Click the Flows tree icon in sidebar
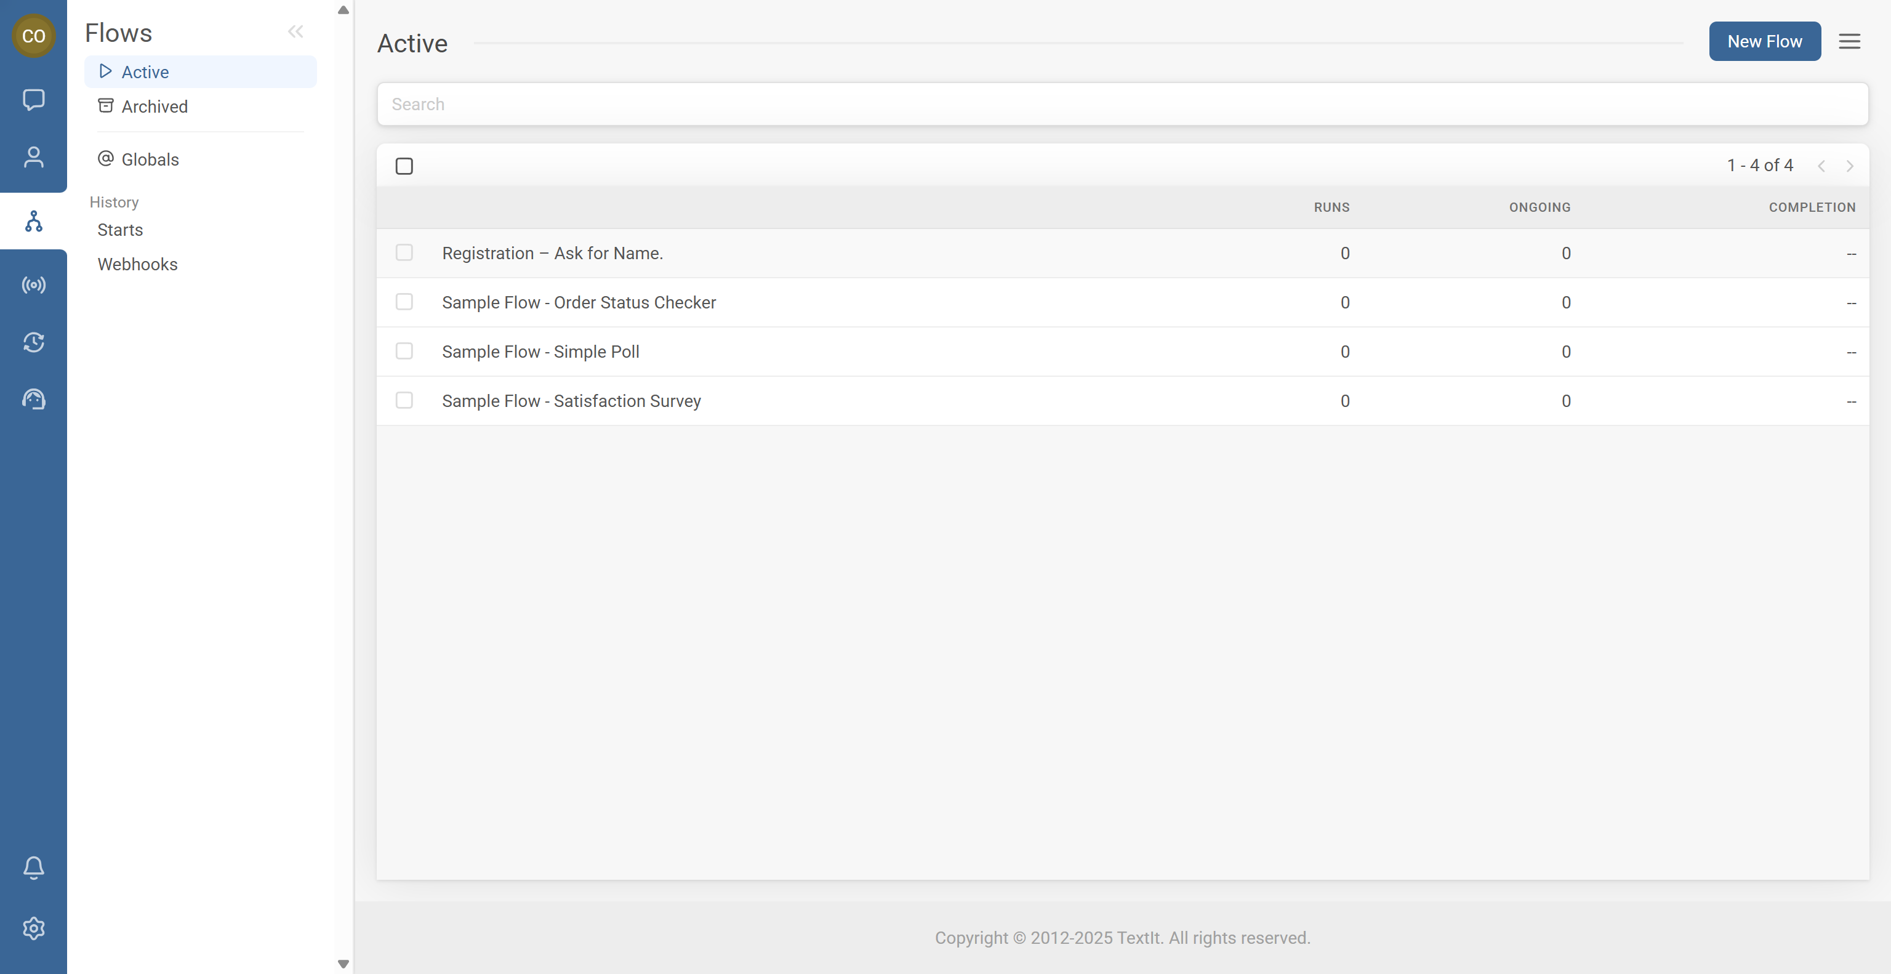Image resolution: width=1891 pixels, height=974 pixels. (33, 221)
